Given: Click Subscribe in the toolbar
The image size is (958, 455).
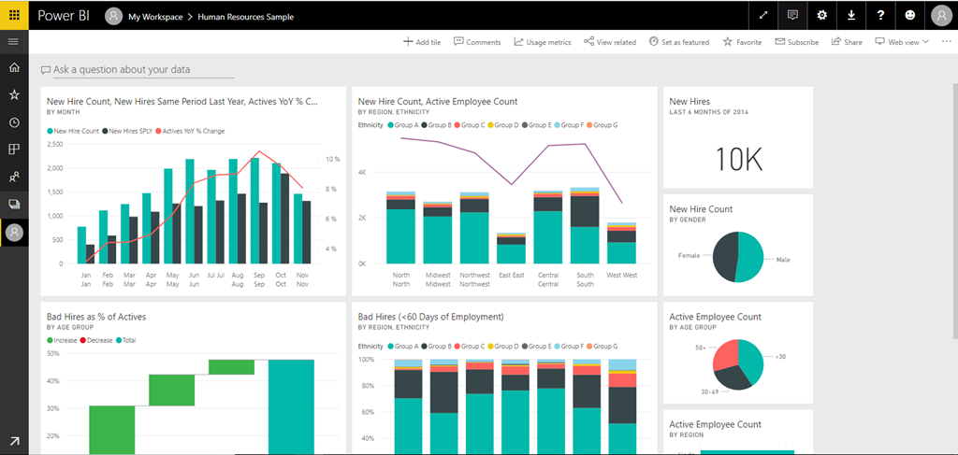Looking at the screenshot, I should tap(797, 42).
